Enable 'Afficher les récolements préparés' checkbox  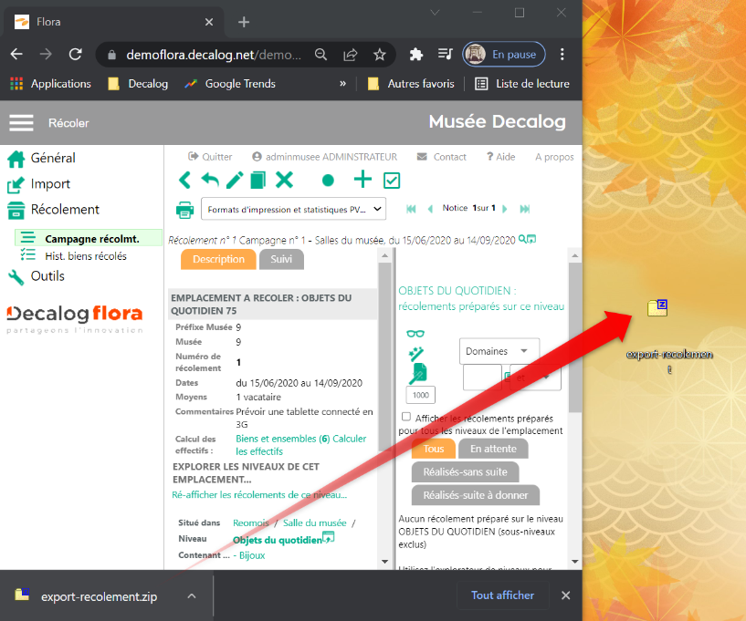click(406, 417)
